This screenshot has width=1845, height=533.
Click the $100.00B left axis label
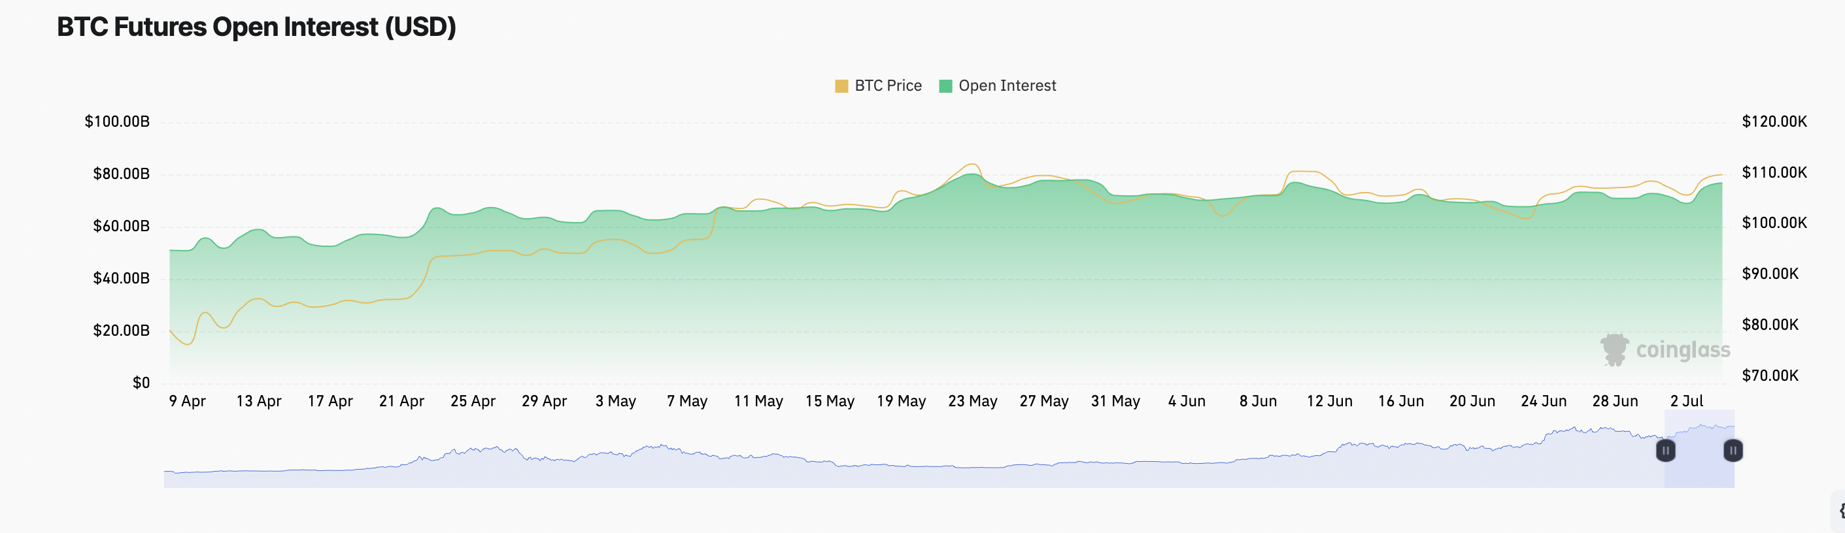pos(118,121)
